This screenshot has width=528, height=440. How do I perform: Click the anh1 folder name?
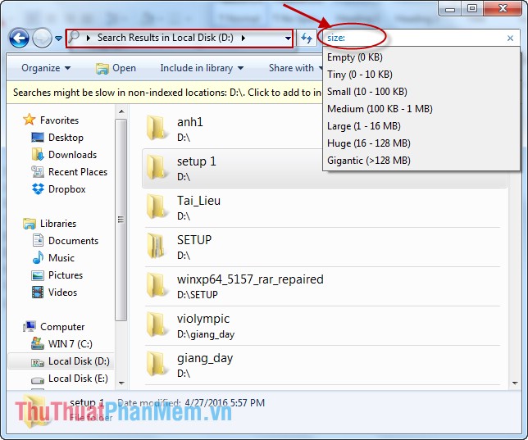[190, 122]
